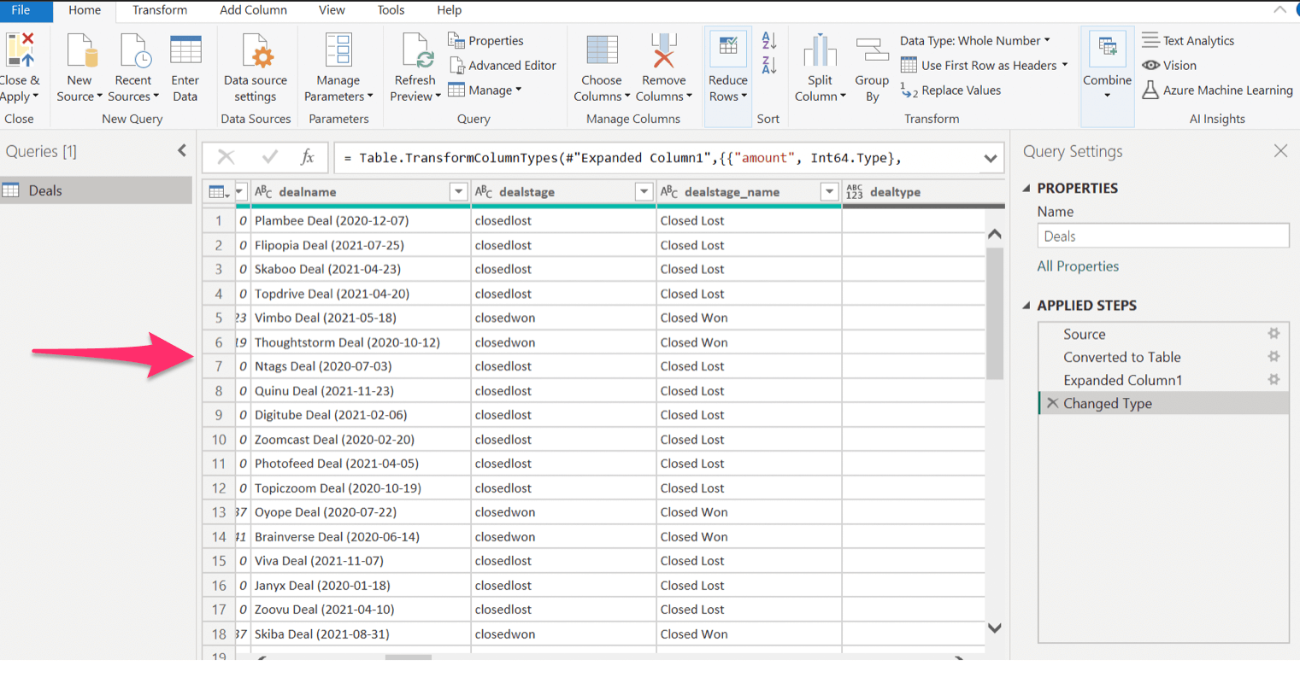Image resolution: width=1300 pixels, height=689 pixels.
Task: Click the Close & Apply icon
Action: pos(21,50)
